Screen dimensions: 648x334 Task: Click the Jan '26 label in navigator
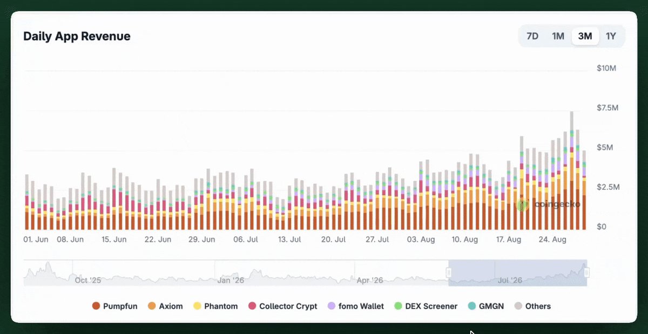click(231, 280)
